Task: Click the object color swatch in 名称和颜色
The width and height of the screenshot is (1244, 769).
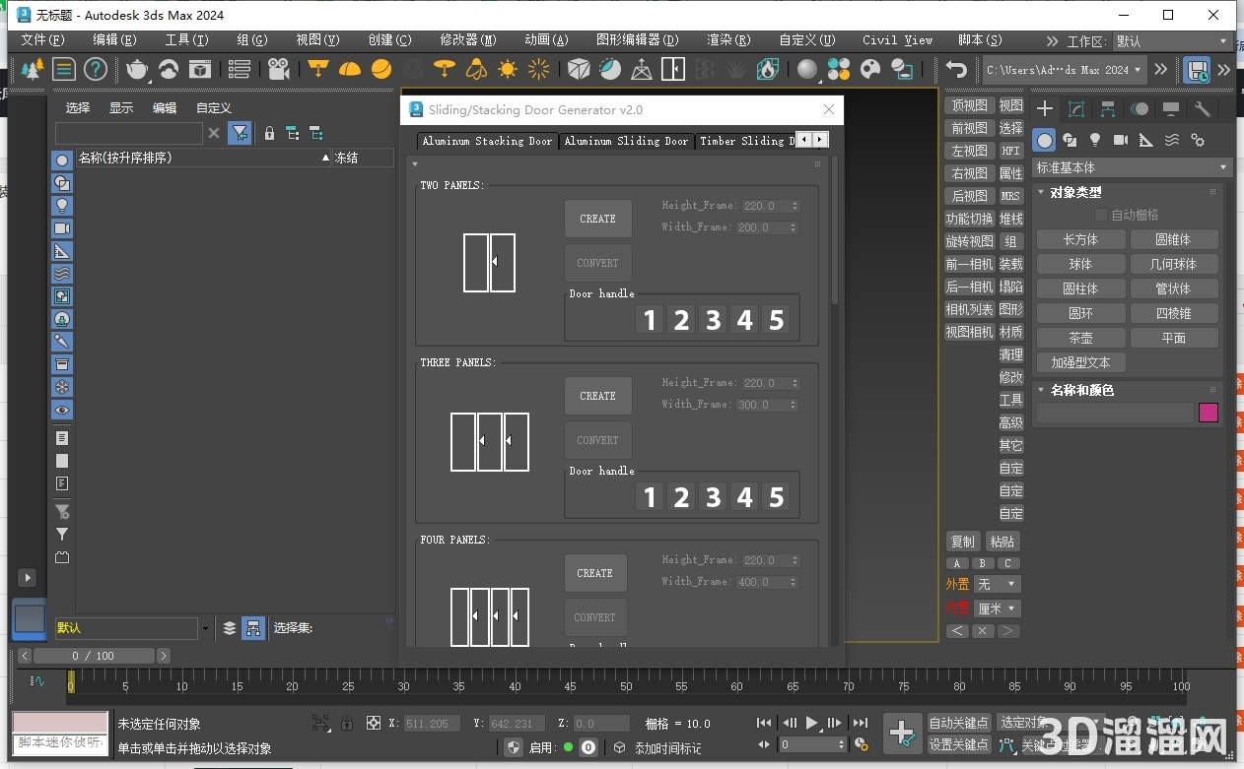Action: (x=1209, y=412)
